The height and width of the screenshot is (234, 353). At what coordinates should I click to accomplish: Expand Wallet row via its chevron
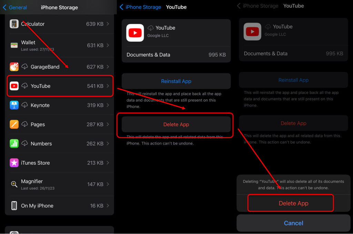(x=108, y=45)
